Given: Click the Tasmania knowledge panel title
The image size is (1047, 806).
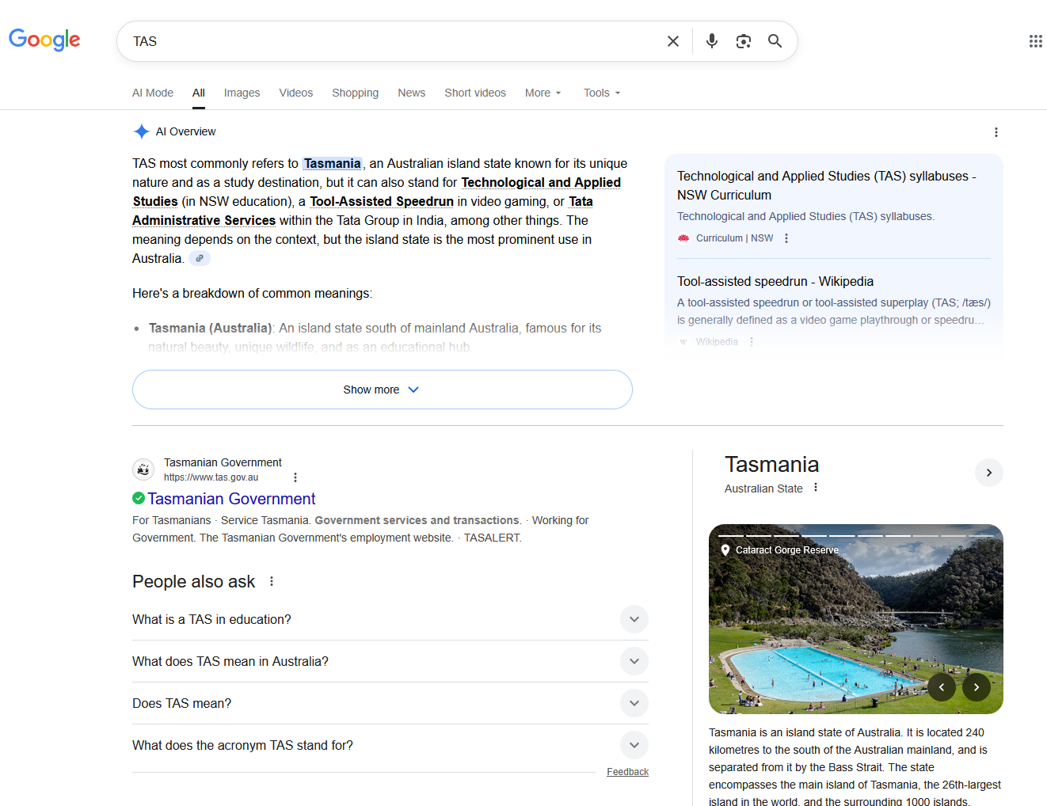Looking at the screenshot, I should pos(772,465).
